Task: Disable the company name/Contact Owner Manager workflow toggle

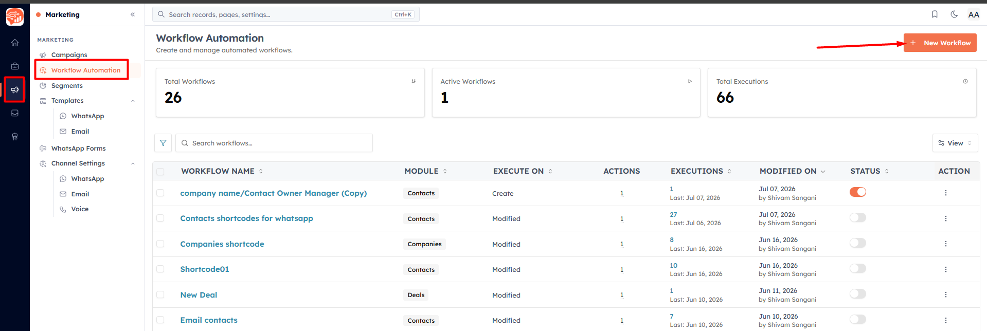Action: click(858, 192)
